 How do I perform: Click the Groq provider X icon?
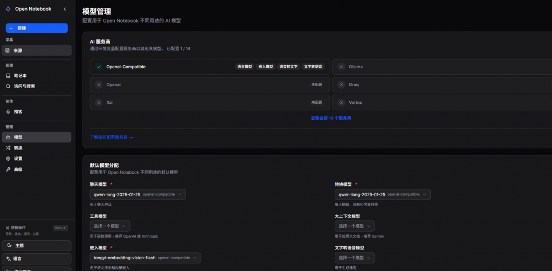[x=341, y=84]
